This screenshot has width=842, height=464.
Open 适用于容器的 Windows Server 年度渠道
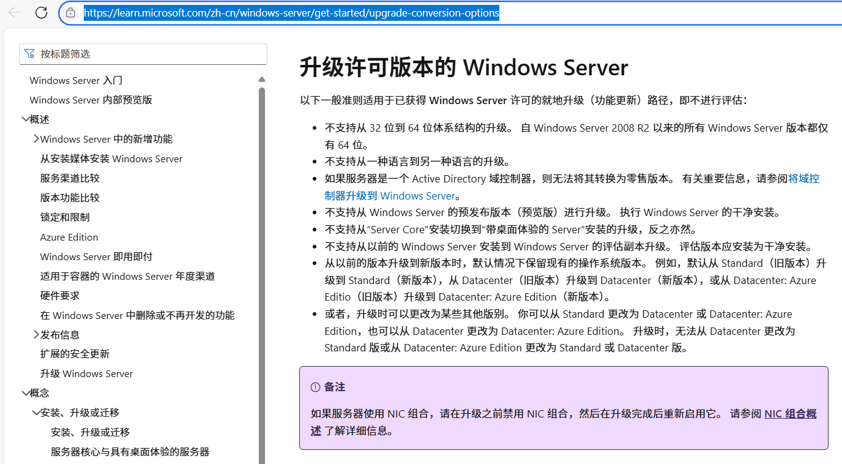pyautogui.click(x=128, y=276)
